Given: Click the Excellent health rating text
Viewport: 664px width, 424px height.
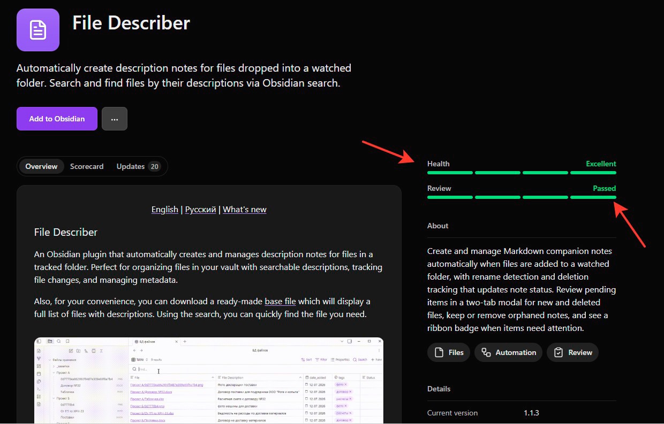Looking at the screenshot, I should [x=601, y=164].
